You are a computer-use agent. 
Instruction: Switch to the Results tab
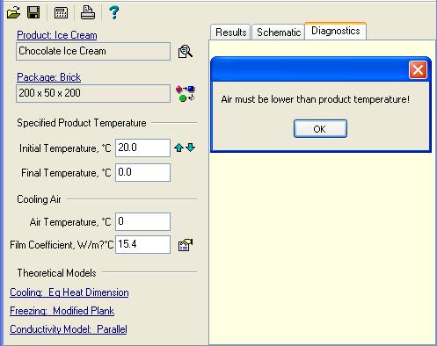[x=230, y=32]
